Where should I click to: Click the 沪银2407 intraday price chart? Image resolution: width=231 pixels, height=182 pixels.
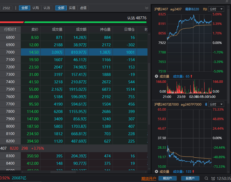tap(189, 43)
